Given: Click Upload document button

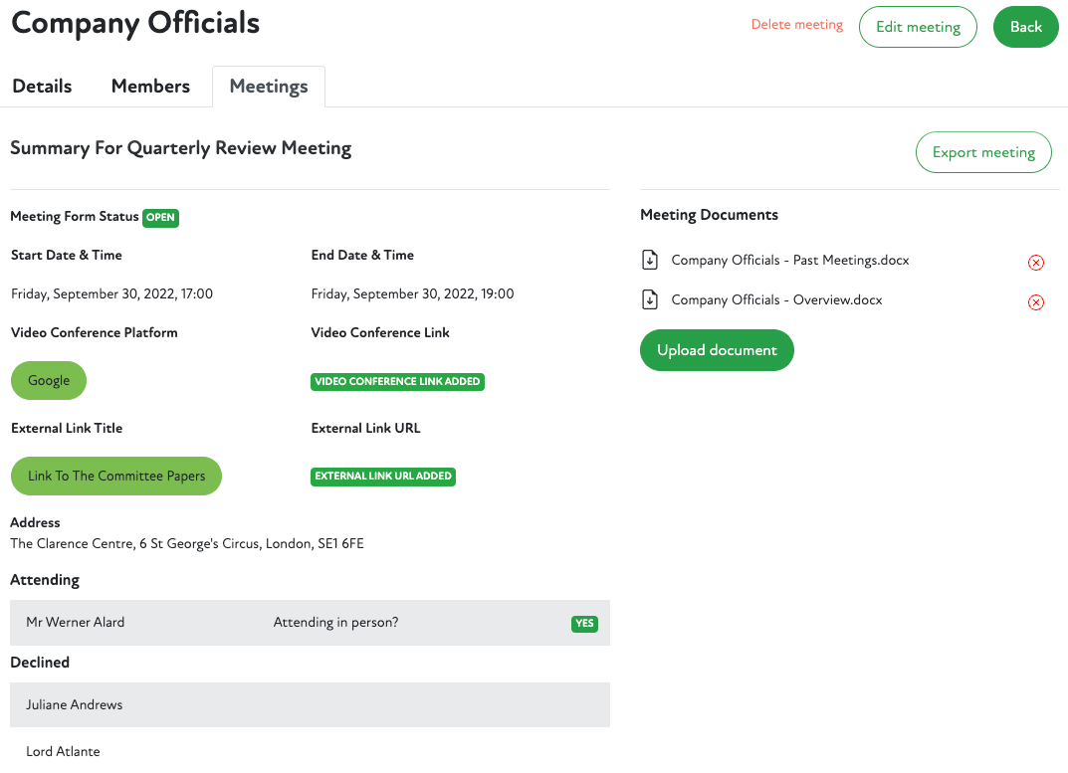Looking at the screenshot, I should point(717,350).
